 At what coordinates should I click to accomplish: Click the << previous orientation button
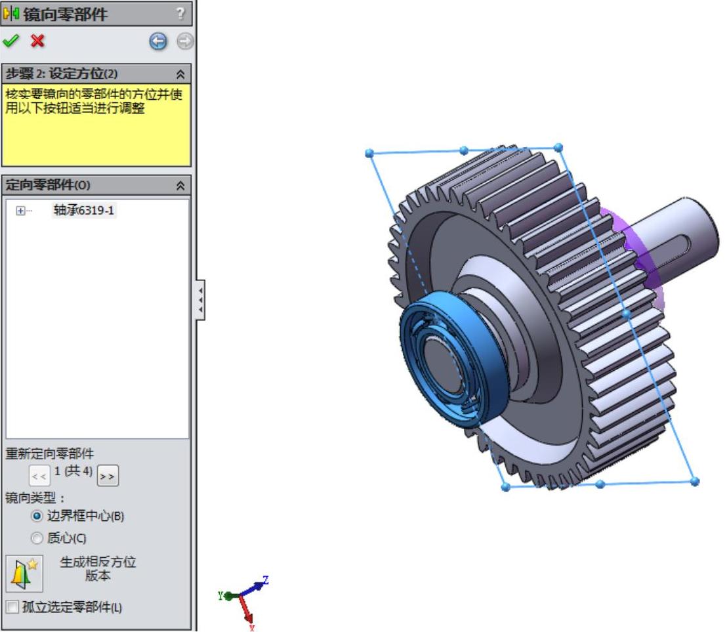(39, 476)
